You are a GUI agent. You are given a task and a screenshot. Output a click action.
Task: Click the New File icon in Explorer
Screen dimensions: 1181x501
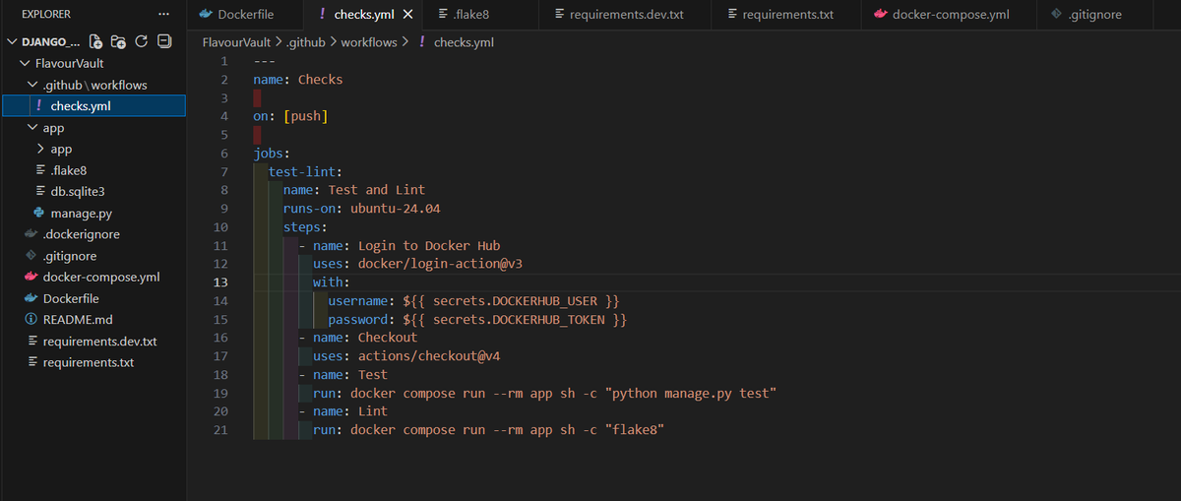point(95,42)
